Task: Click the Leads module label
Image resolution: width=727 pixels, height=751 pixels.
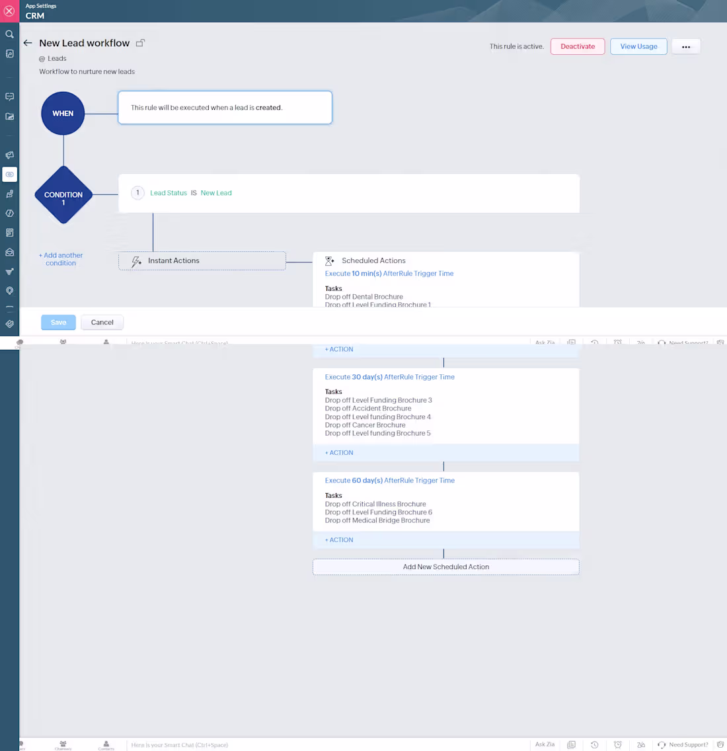Action: [57, 58]
